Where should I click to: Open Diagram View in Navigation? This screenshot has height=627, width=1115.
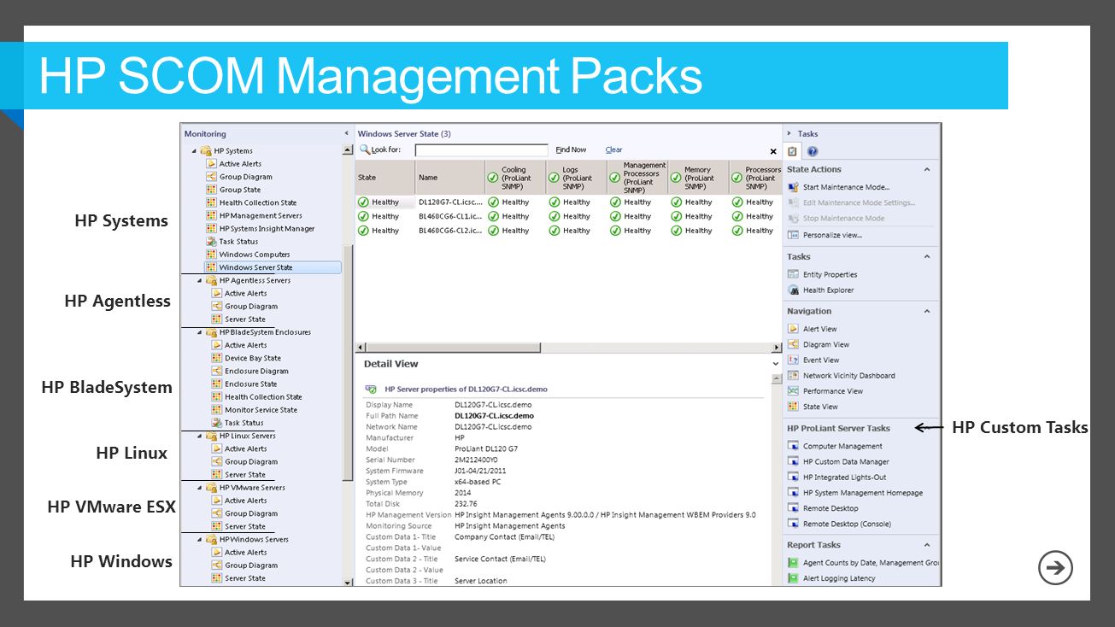point(825,344)
